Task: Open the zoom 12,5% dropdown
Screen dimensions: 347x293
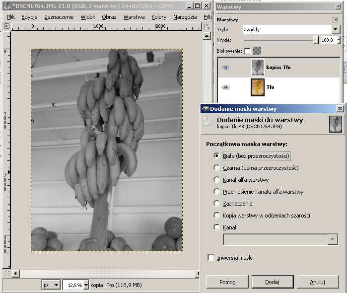Action: click(86, 285)
